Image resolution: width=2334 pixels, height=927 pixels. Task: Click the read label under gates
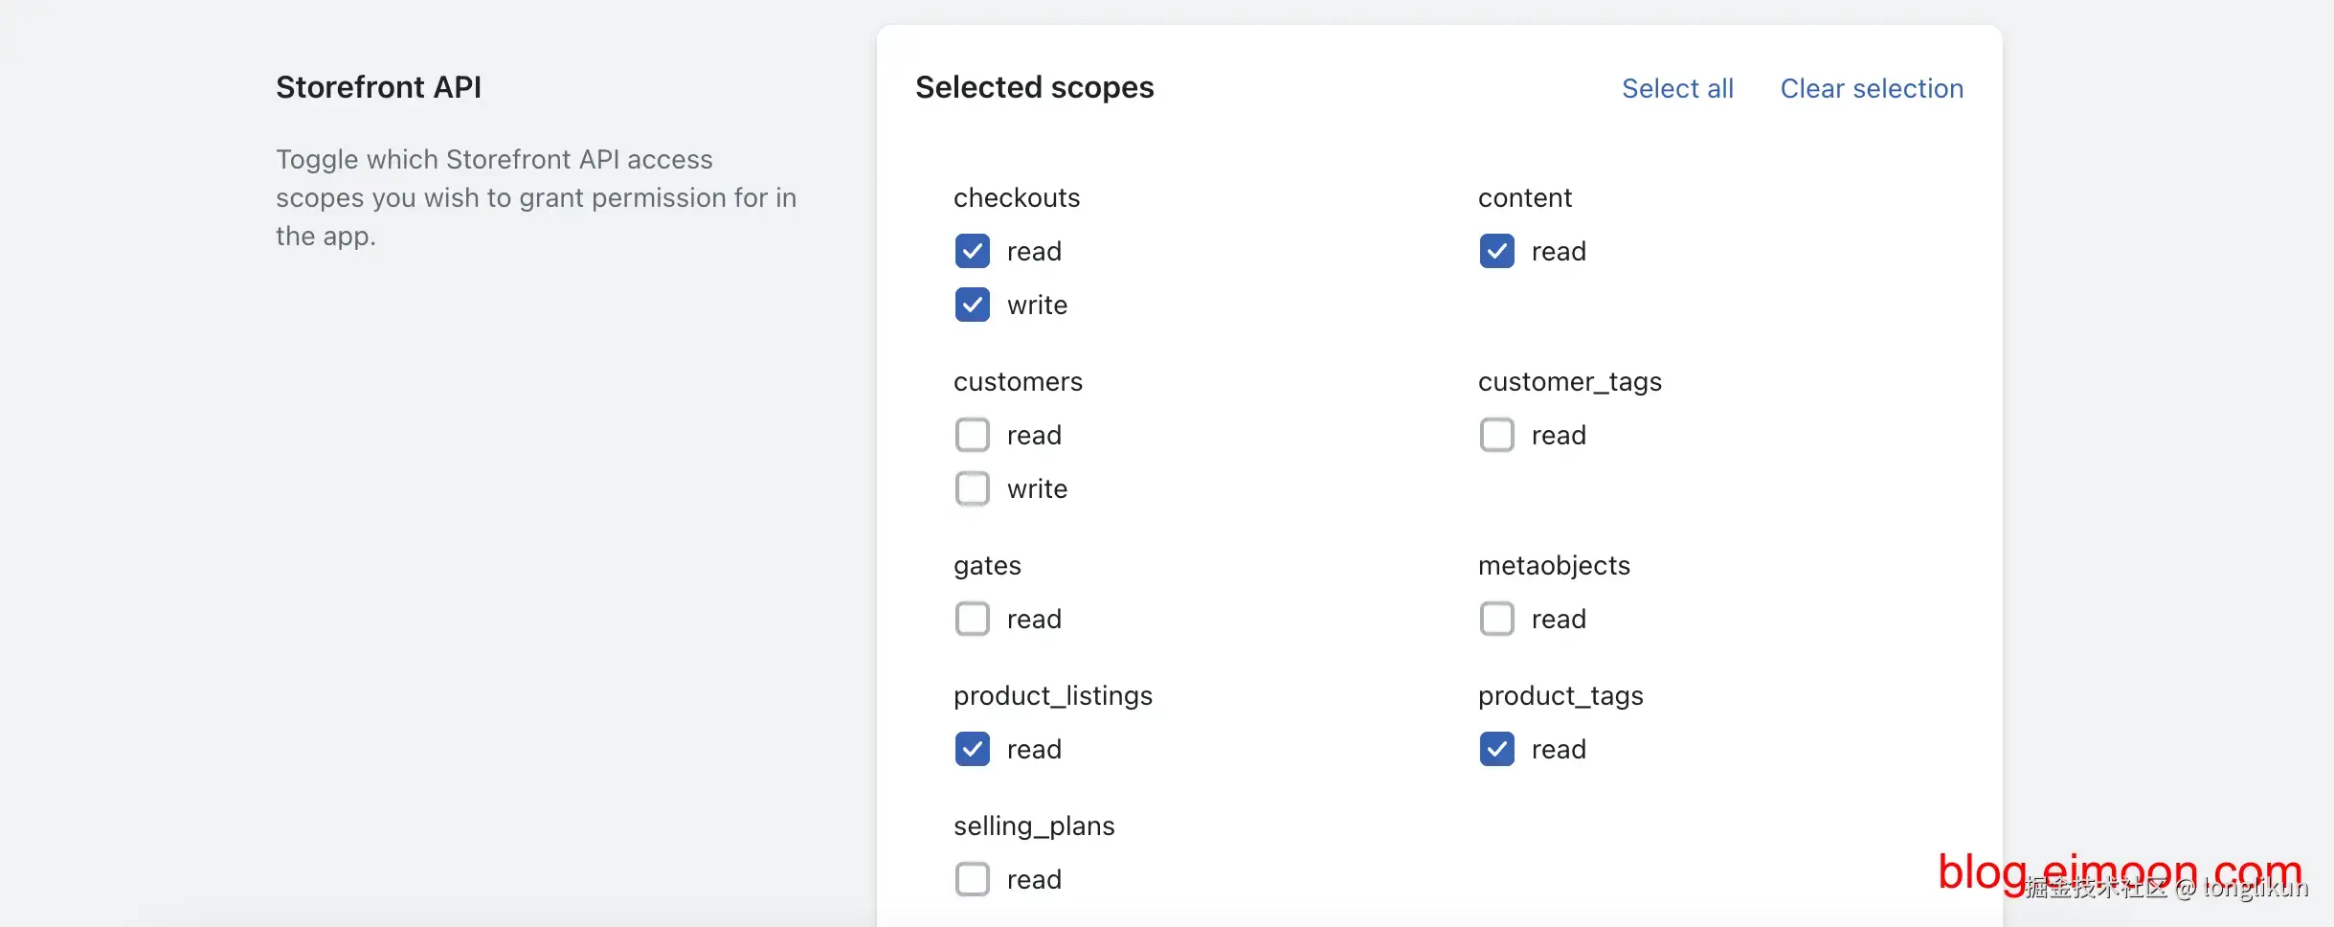pyautogui.click(x=1034, y=619)
